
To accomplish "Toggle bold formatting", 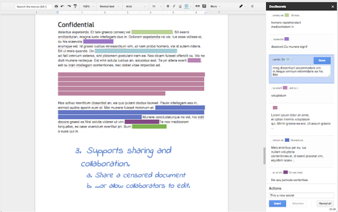I will click(x=168, y=6).
